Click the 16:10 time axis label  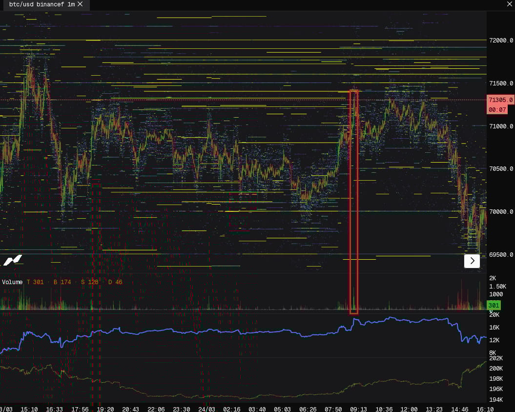tap(485, 409)
